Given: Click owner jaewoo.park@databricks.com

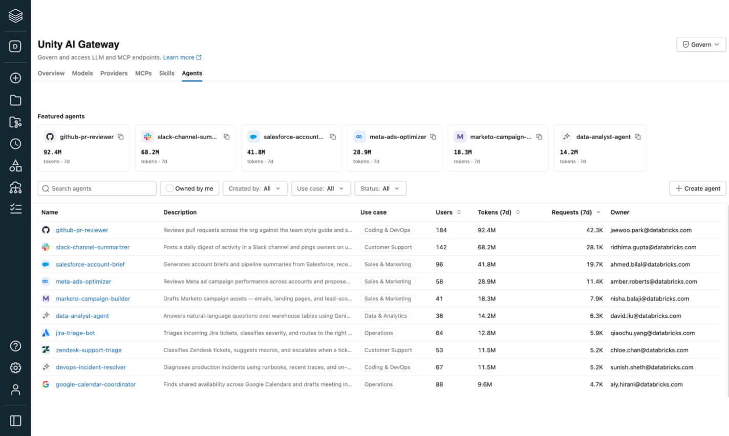Looking at the screenshot, I should point(651,230).
